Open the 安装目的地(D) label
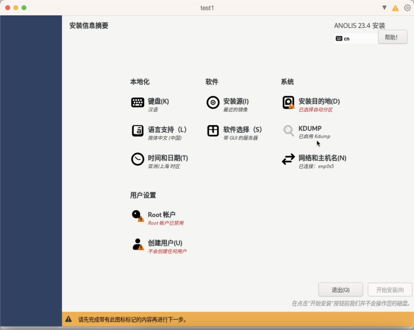Image resolution: width=414 pixels, height=330 pixels. tap(319, 101)
